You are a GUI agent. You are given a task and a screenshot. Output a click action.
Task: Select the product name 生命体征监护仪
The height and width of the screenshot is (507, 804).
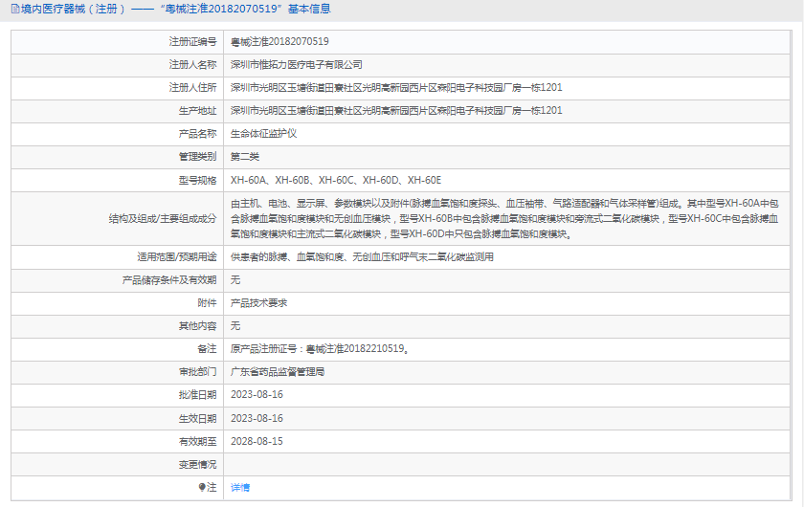(263, 134)
